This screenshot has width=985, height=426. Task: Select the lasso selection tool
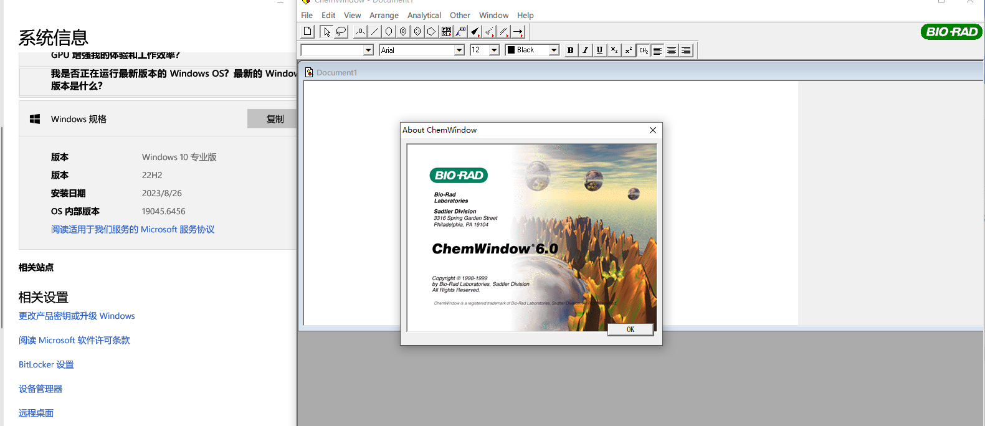point(341,32)
